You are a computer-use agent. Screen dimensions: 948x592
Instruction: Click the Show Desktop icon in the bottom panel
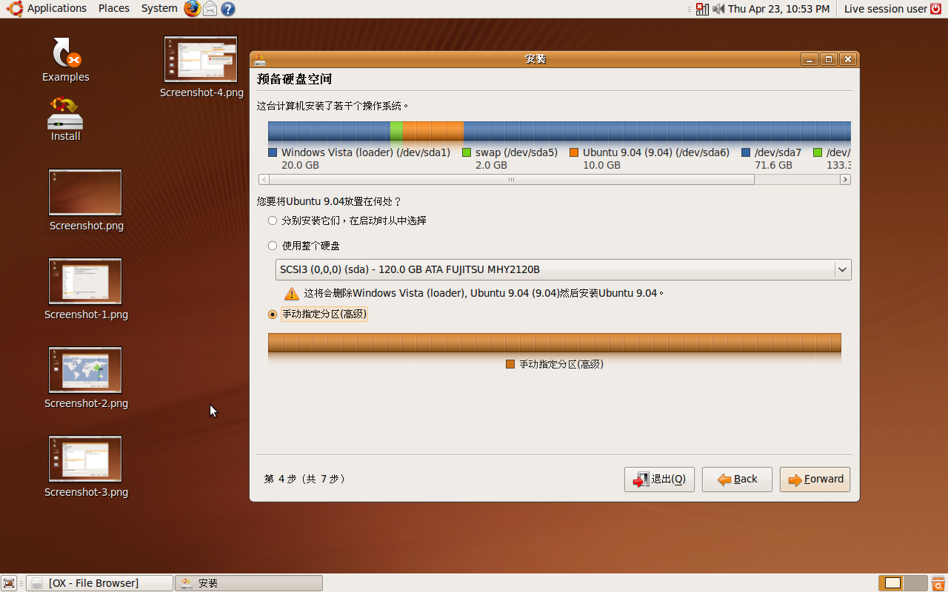tap(9, 583)
